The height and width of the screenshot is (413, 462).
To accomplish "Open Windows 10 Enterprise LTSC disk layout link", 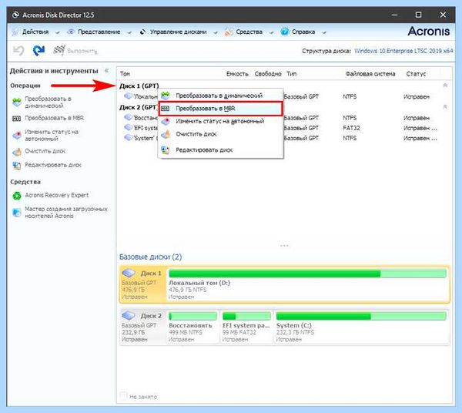I will click(403, 51).
